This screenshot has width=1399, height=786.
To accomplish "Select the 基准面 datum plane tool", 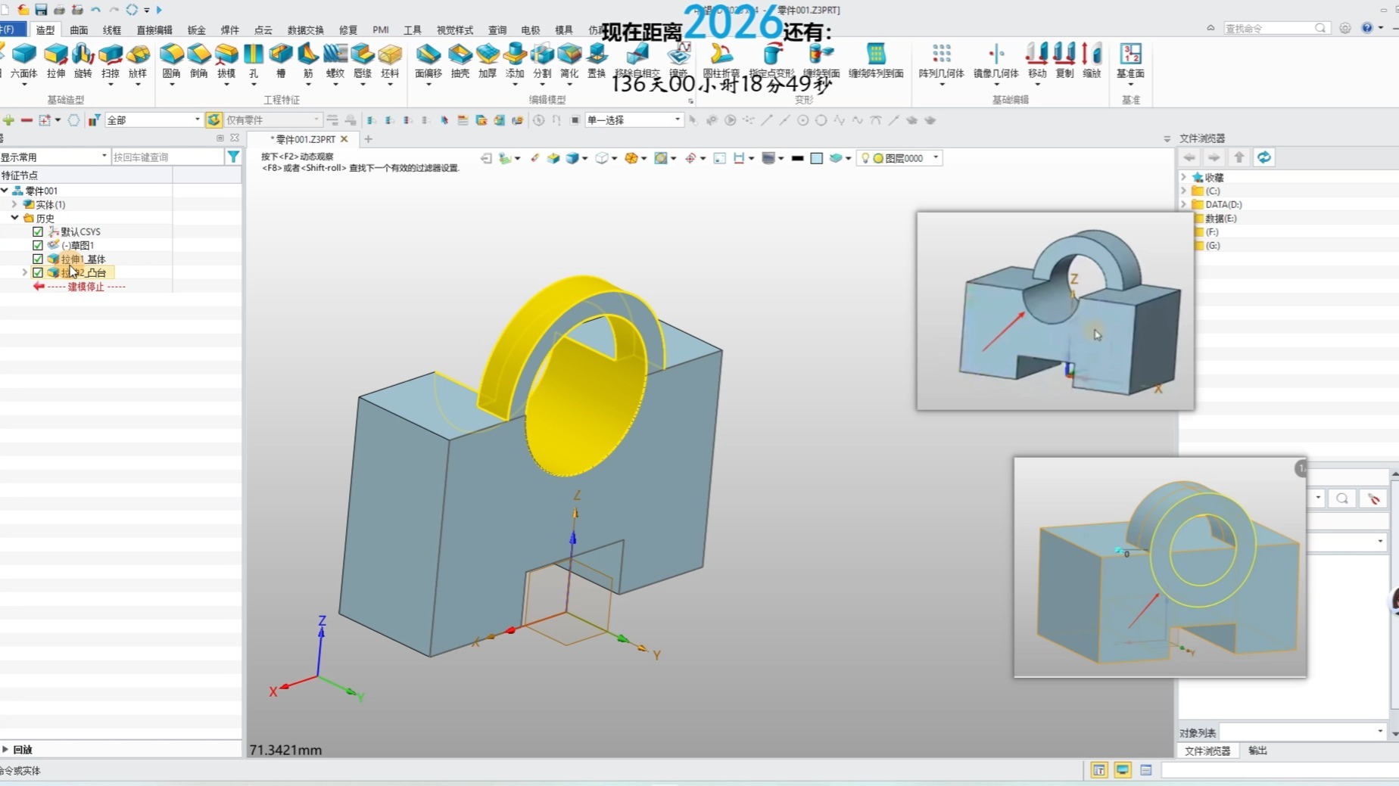I will pyautogui.click(x=1130, y=61).
